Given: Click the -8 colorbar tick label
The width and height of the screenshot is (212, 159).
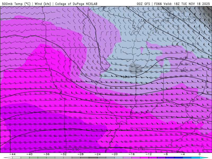Looking at the screenshot, I should (166, 154).
